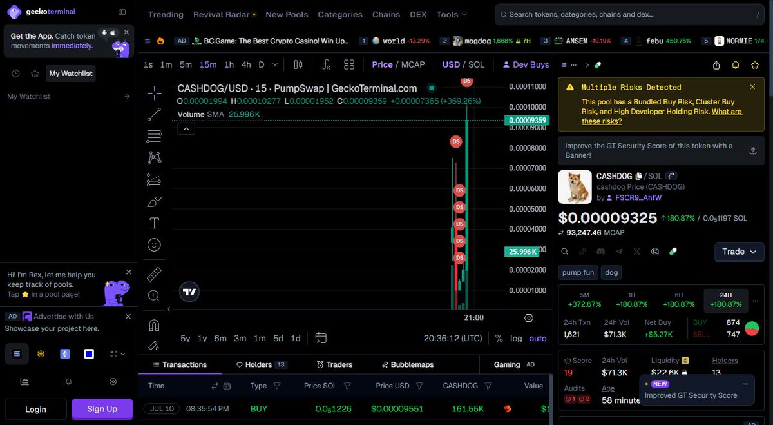Open candlestick chart type selector

298,64
